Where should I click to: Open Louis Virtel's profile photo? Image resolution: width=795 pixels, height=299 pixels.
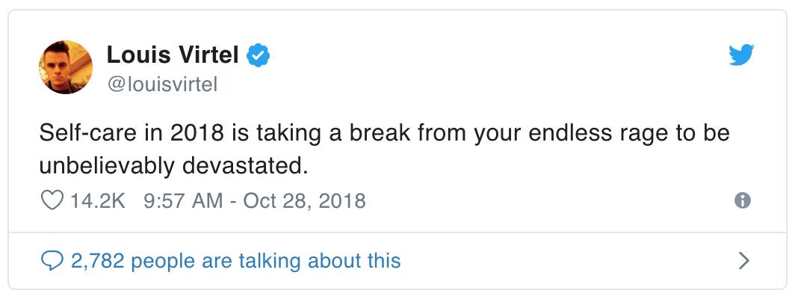[x=66, y=67]
